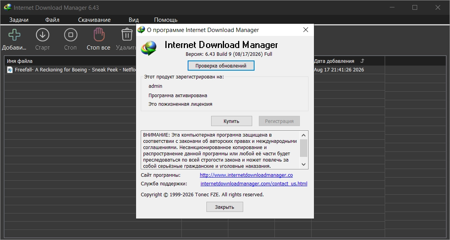Image resolution: width=450 pixels, height=240 pixels.
Task: Click the Программа активирована text
Action: click(177, 95)
